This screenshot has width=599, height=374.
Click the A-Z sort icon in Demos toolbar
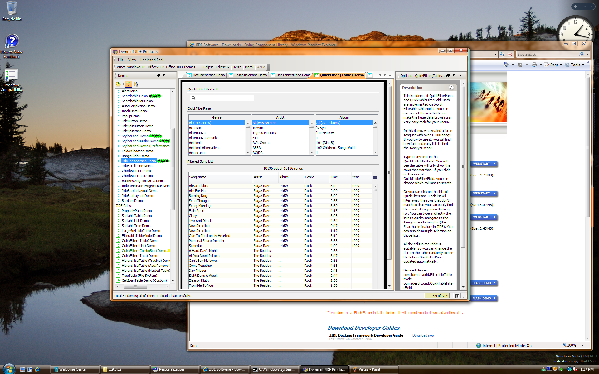point(136,84)
